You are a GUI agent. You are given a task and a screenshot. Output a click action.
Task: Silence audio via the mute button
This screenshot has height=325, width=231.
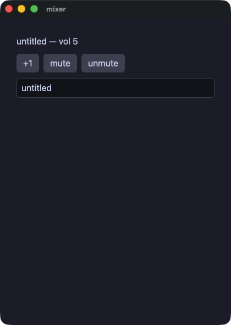(x=60, y=63)
